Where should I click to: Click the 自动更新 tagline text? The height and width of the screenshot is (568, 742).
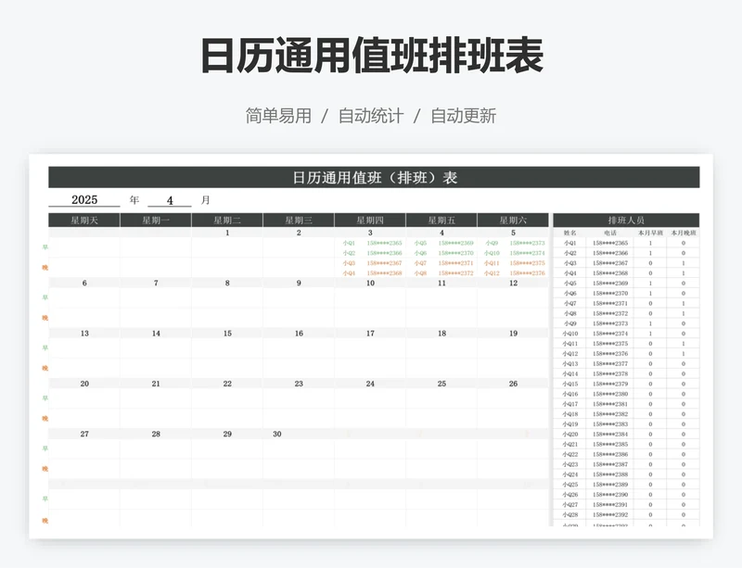[x=463, y=116]
